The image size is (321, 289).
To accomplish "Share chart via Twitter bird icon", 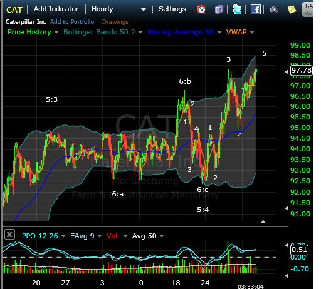I will click(237, 9).
